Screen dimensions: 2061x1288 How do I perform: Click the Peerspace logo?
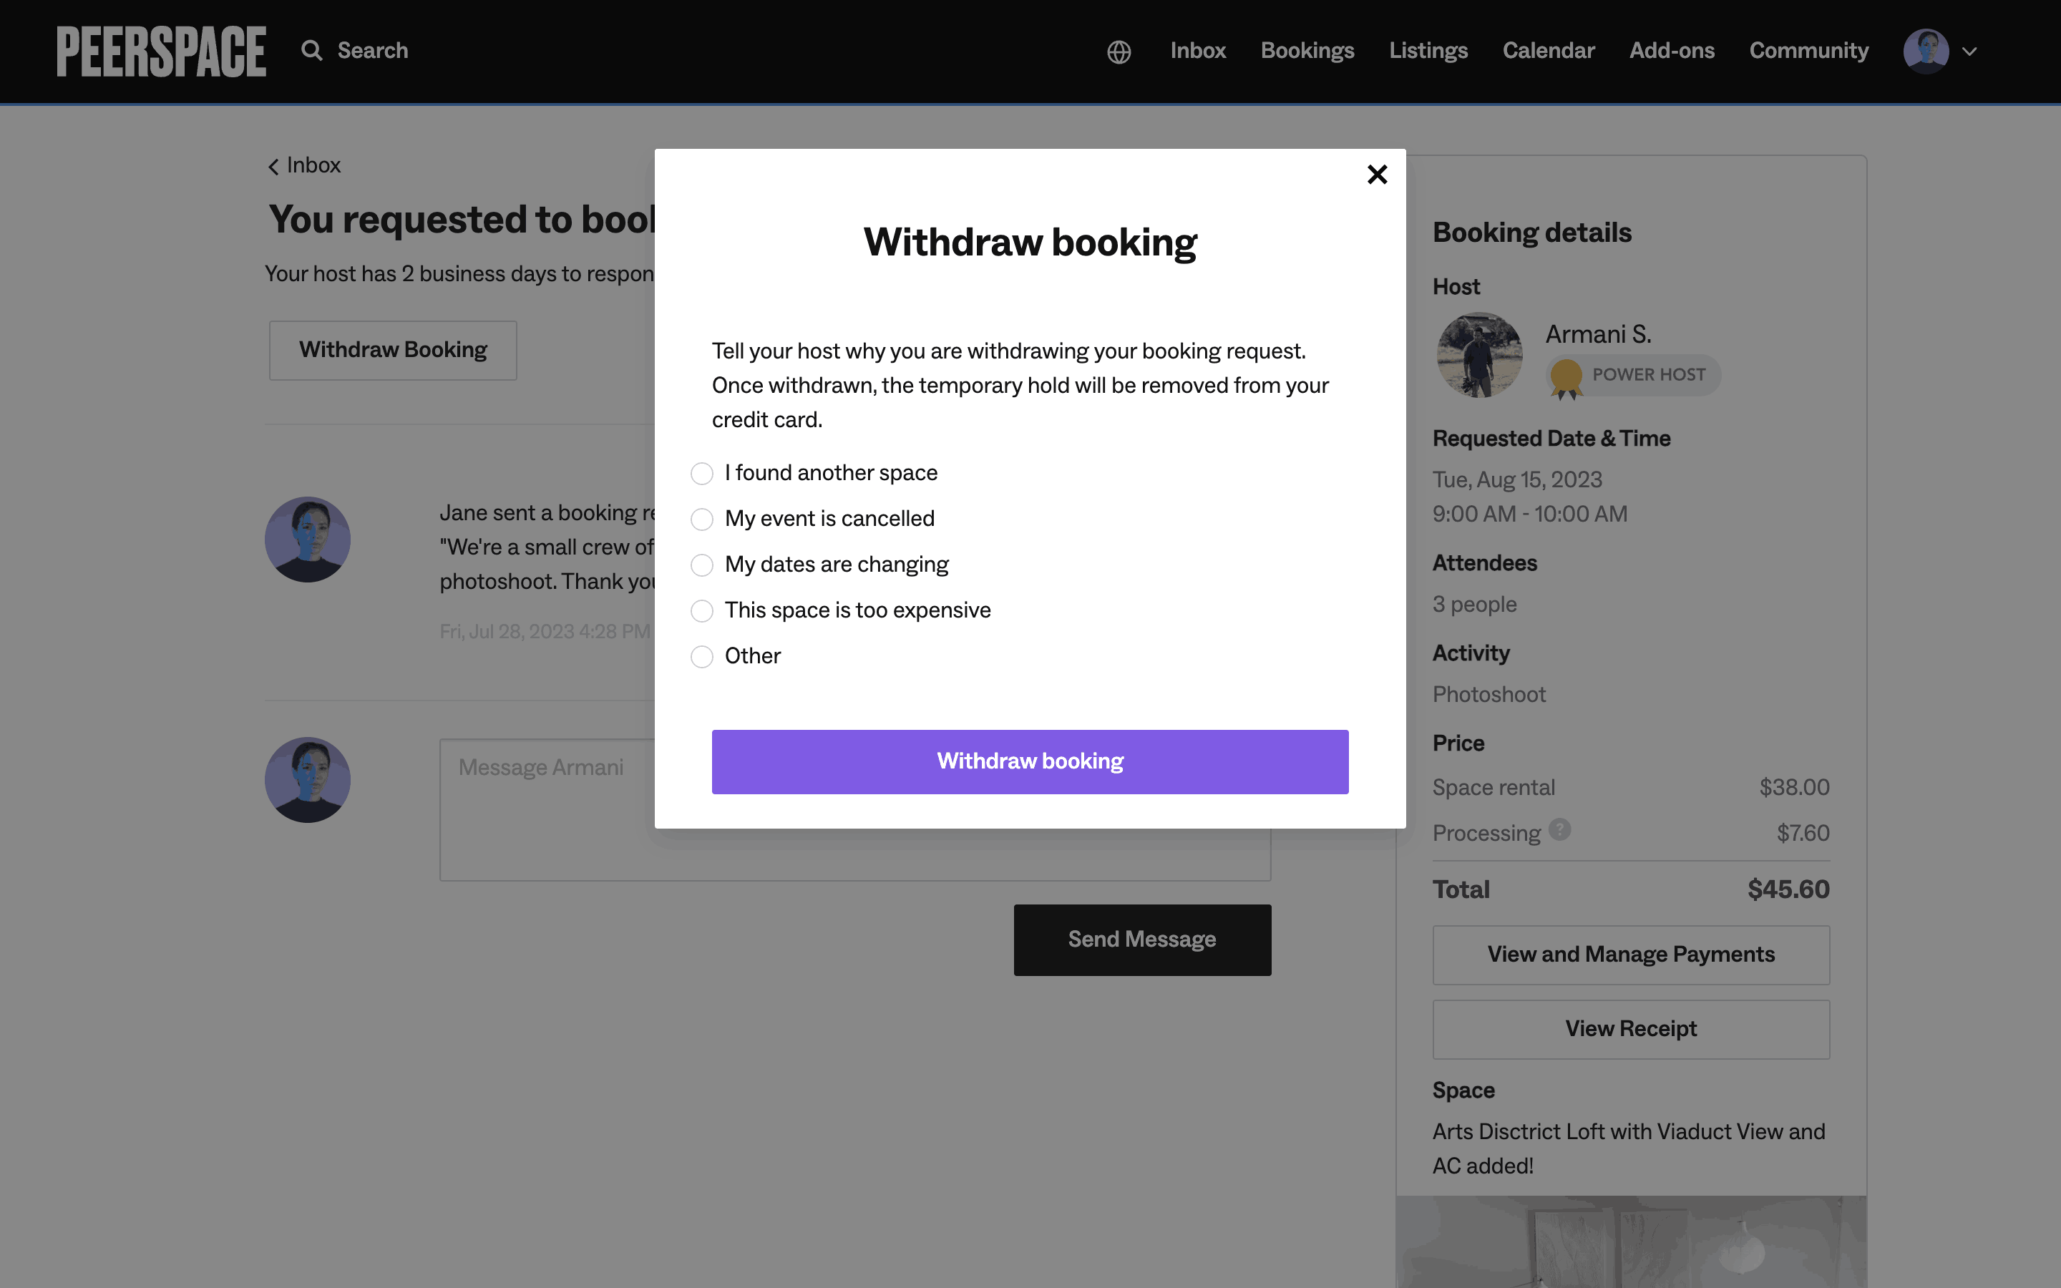click(x=161, y=51)
